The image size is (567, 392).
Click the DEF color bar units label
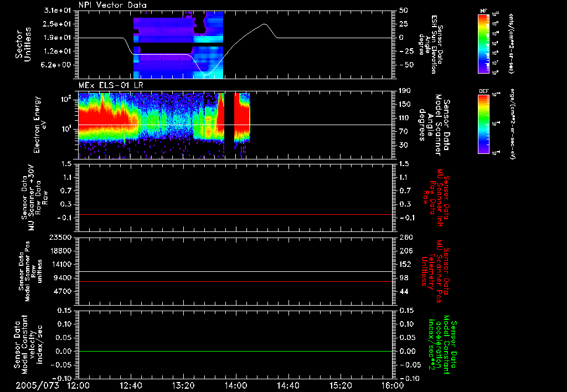pos(512,124)
